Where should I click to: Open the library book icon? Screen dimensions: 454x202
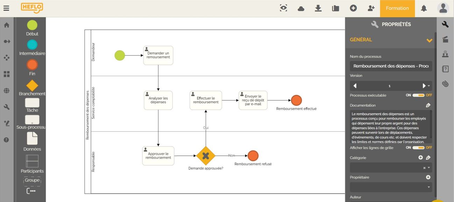336,8
